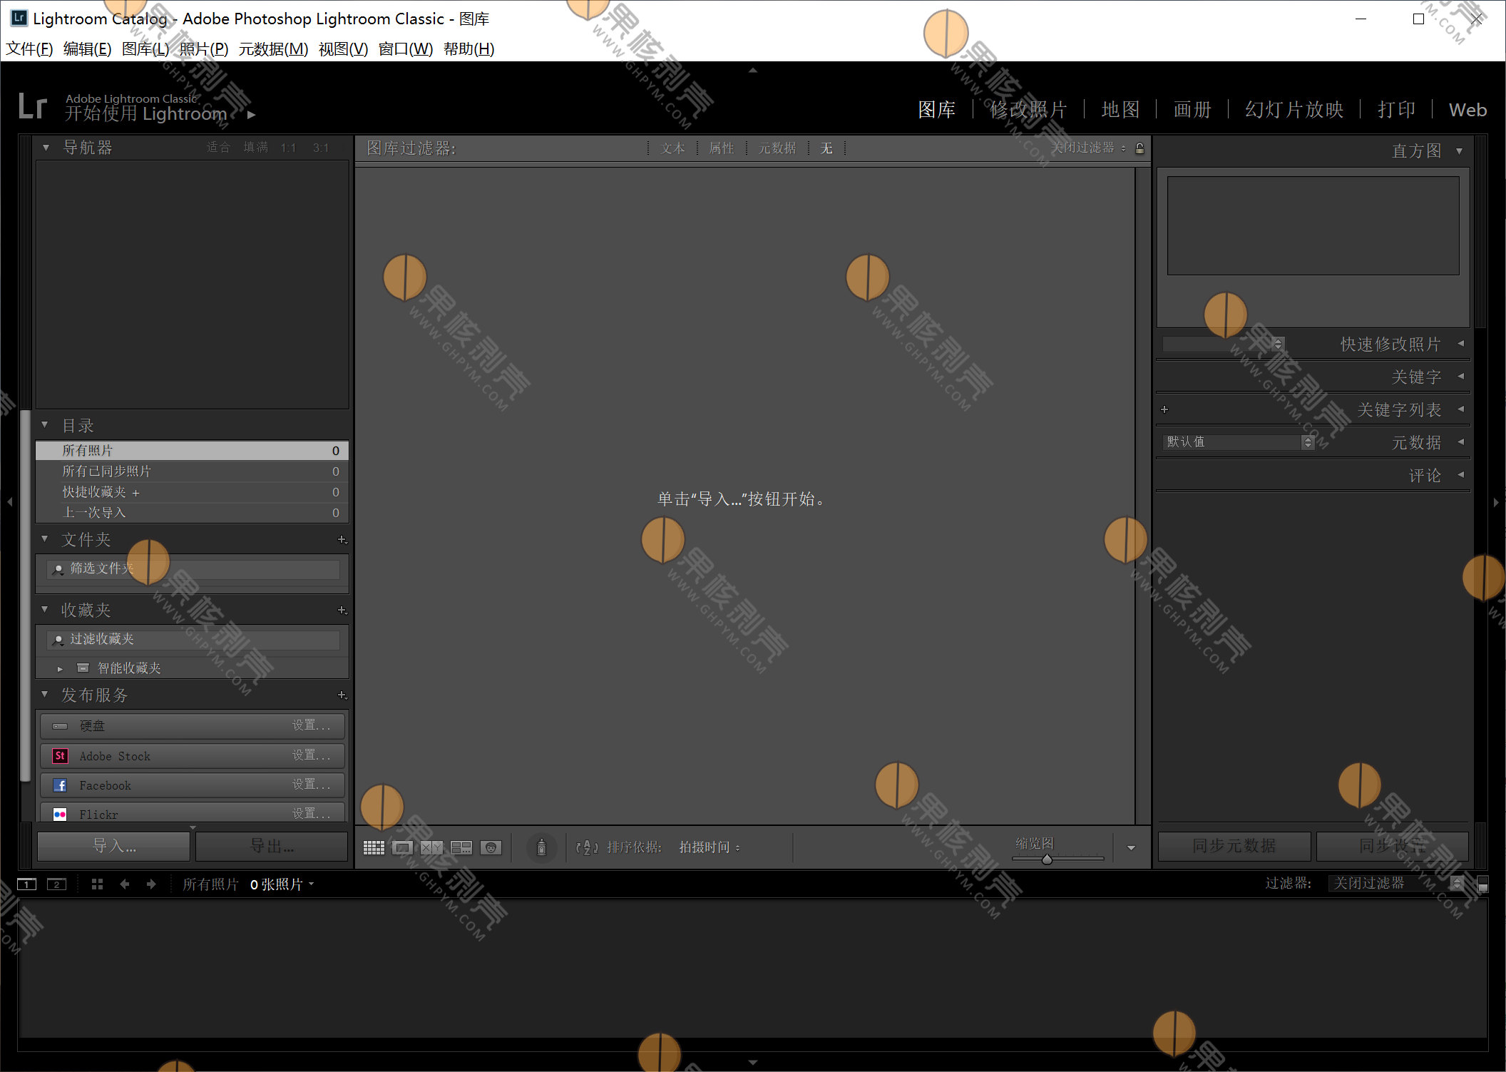The image size is (1506, 1072).
Task: Click the hard drive (硬盘) service icon
Action: pyautogui.click(x=61, y=726)
